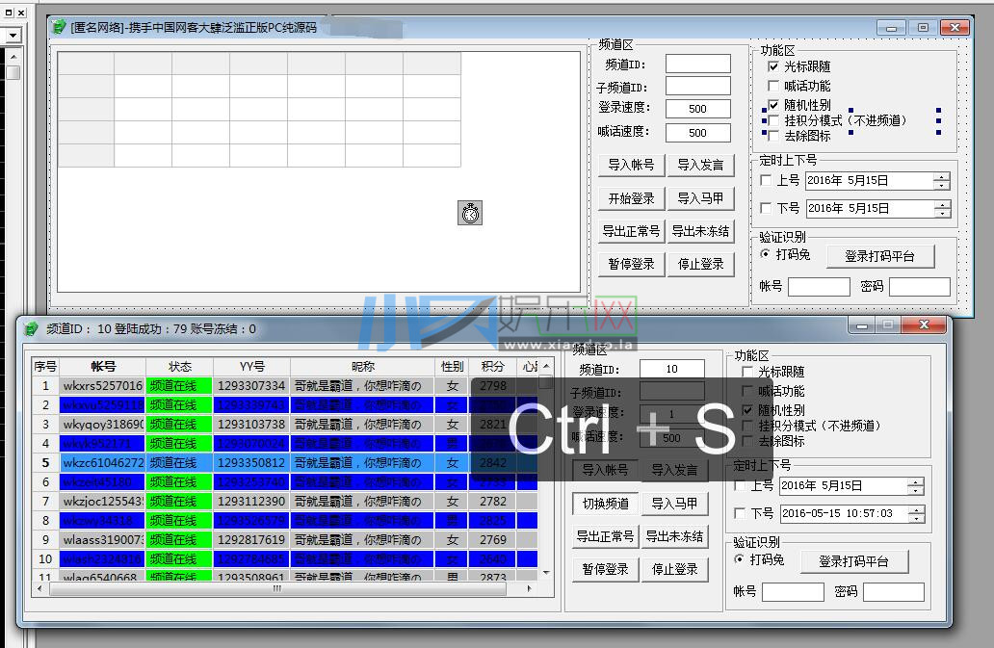
Task: Click 切换频道 button in running window
Action: 606,505
